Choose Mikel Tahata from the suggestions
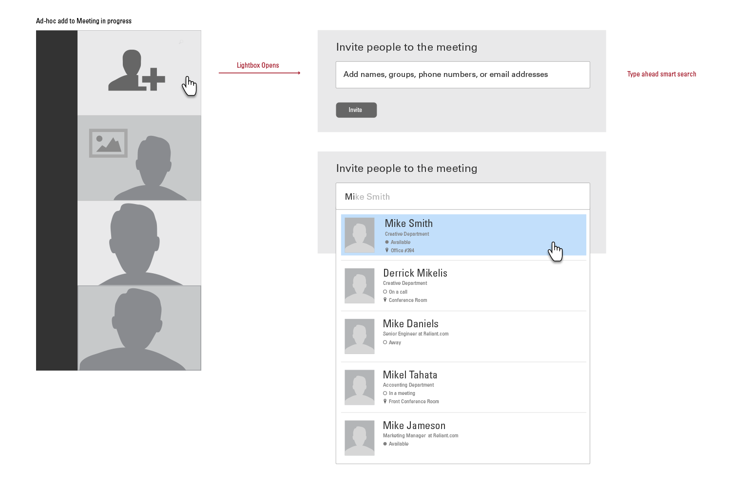The width and height of the screenshot is (731, 487). (463, 387)
